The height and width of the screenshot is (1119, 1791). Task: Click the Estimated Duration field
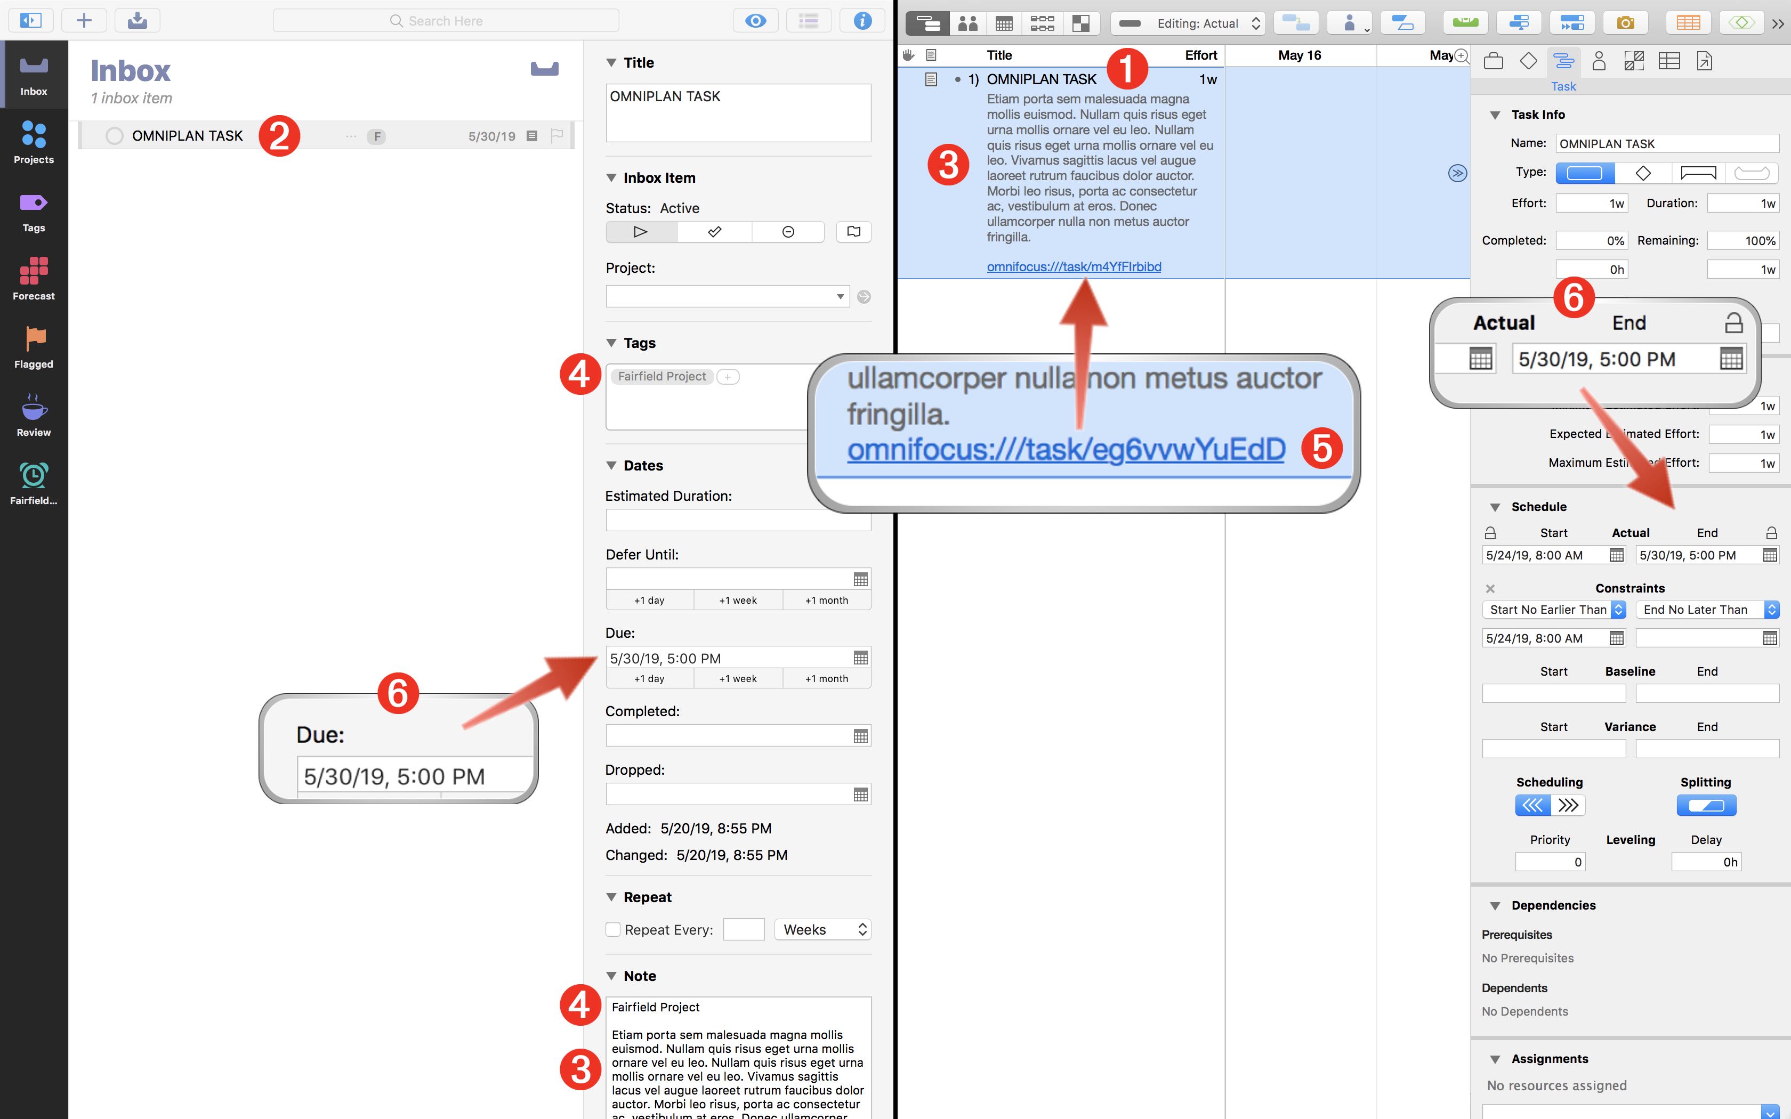[738, 520]
